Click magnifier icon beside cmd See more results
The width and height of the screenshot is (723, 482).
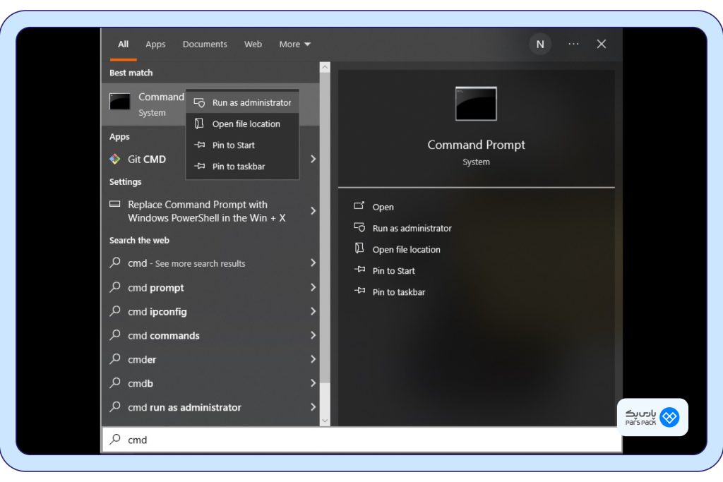click(115, 263)
